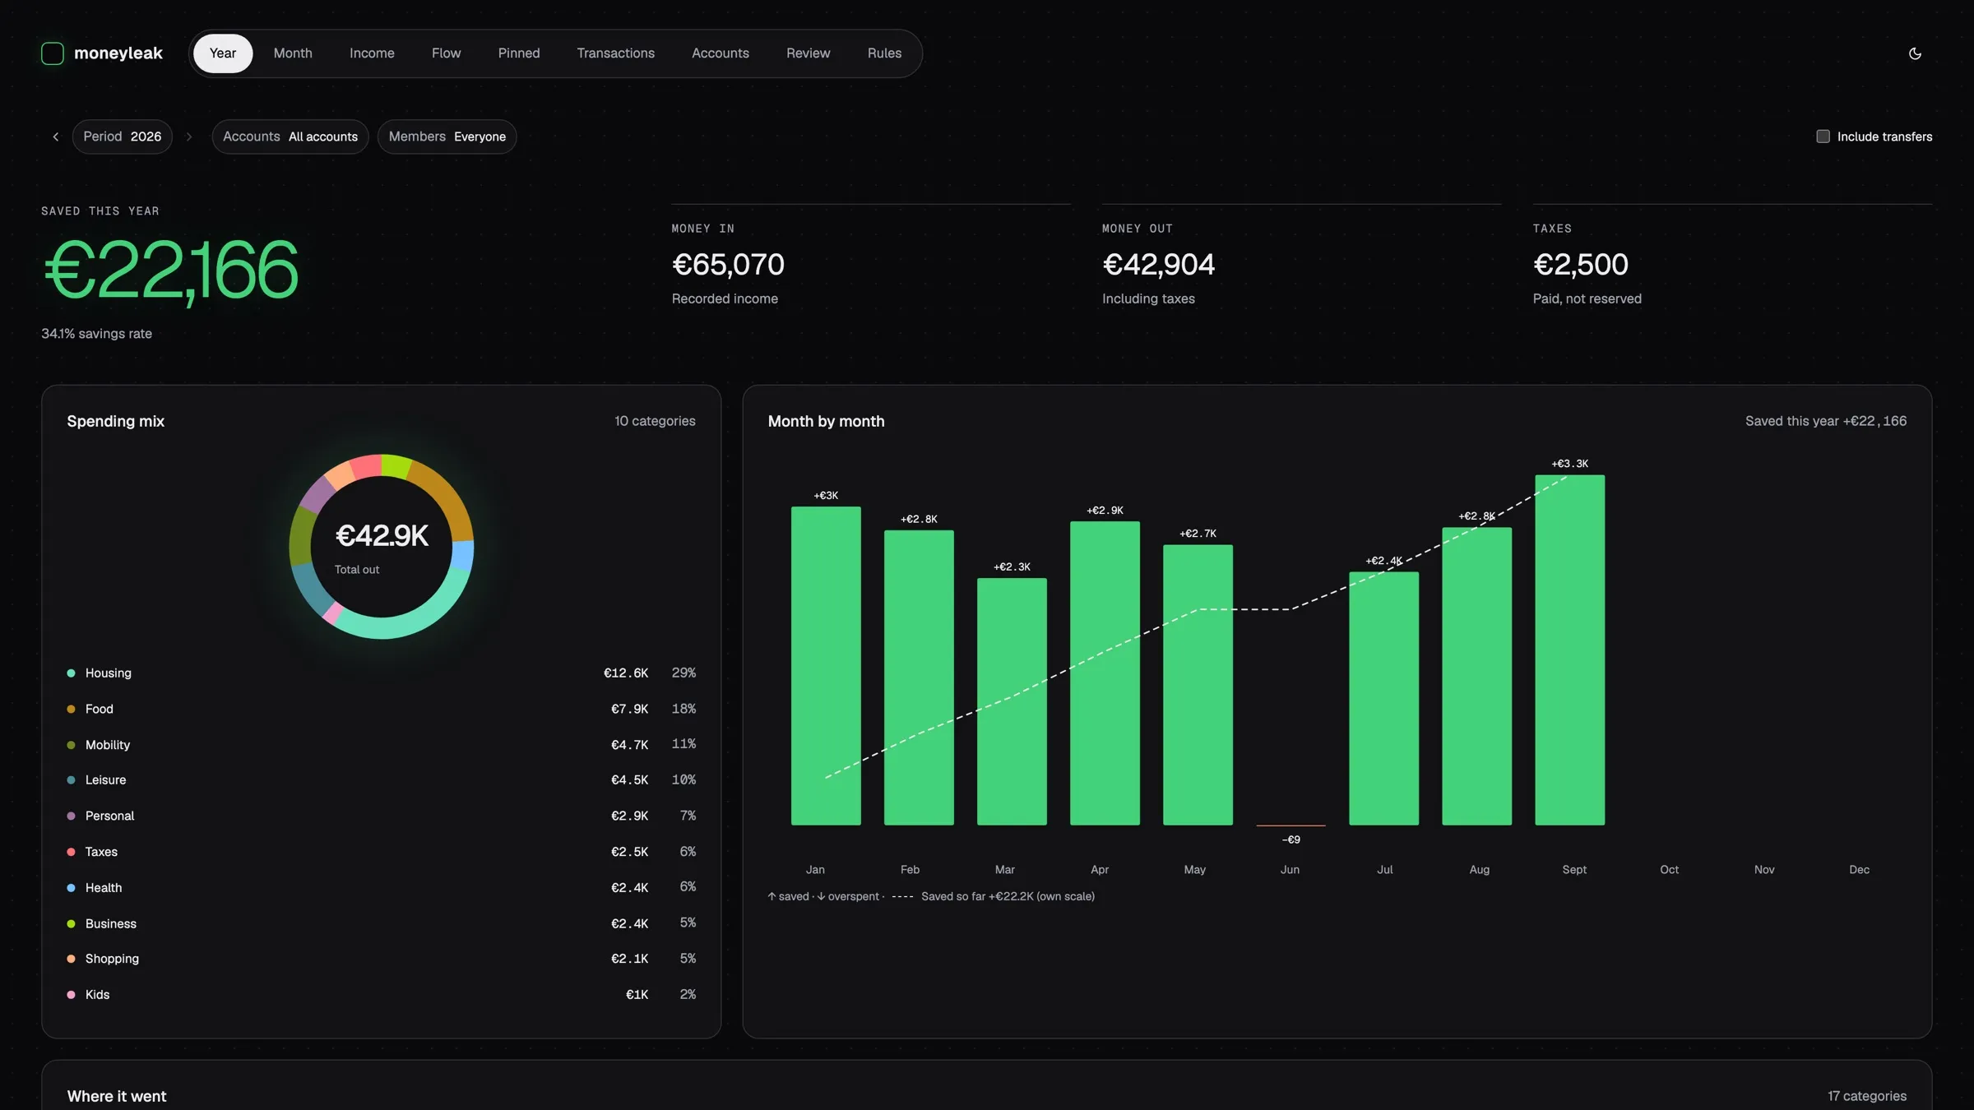Open the Pinned tab

(519, 53)
